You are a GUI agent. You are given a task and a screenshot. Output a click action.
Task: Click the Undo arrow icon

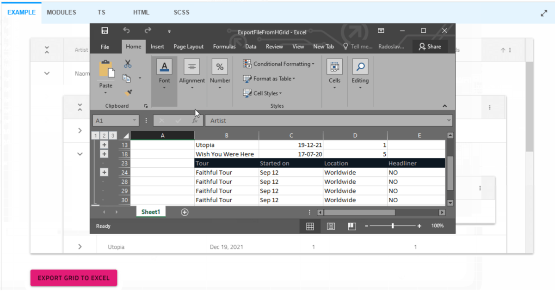(x=126, y=31)
